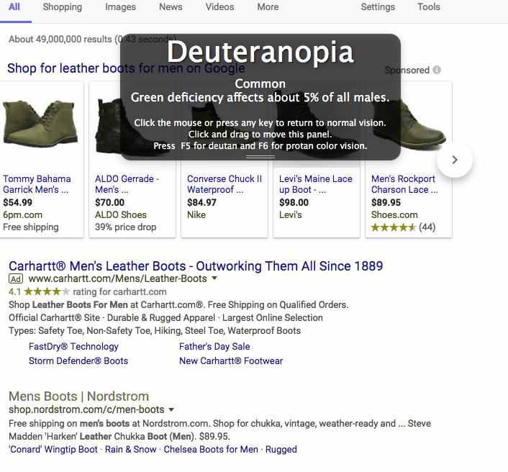Open Rain & Snow link
The width and height of the screenshot is (508, 472).
[130, 449]
